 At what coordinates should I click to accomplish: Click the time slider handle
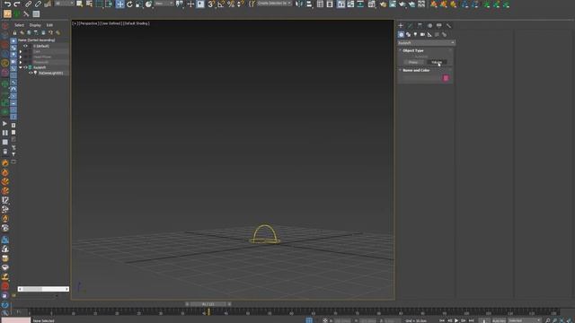208,304
